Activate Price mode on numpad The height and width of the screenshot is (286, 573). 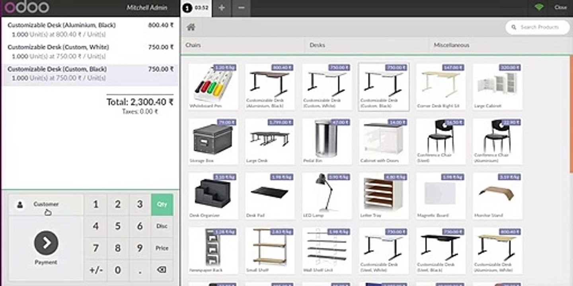click(162, 248)
